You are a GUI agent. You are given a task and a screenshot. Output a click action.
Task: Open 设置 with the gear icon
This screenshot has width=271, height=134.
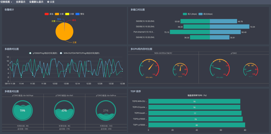(x=51, y=2)
